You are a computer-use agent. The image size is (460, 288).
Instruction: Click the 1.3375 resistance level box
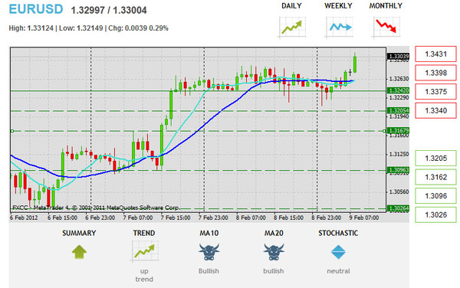[435, 92]
